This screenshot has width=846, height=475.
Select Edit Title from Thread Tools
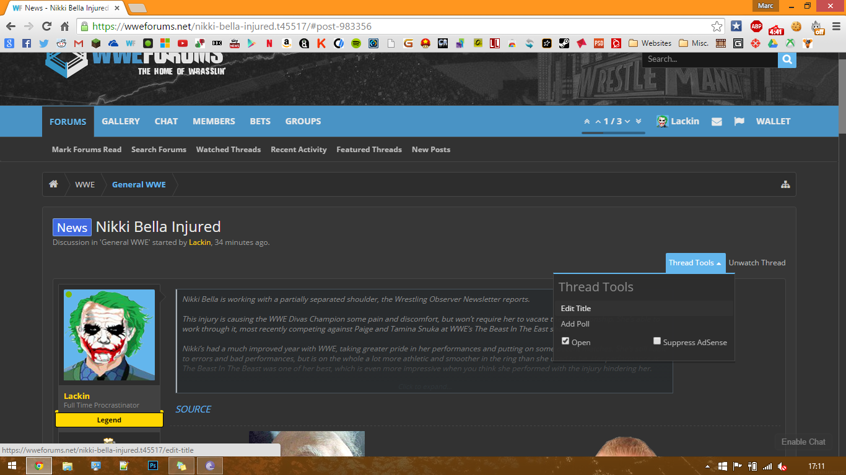[x=576, y=309]
